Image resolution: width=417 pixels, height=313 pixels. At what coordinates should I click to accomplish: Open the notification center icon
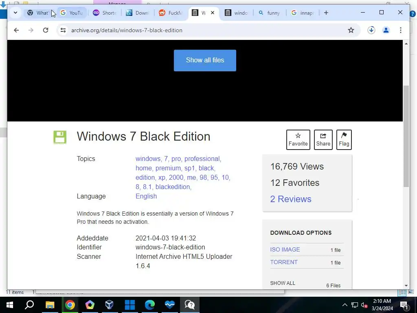pyautogui.click(x=404, y=305)
